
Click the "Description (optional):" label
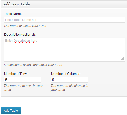[20, 35]
